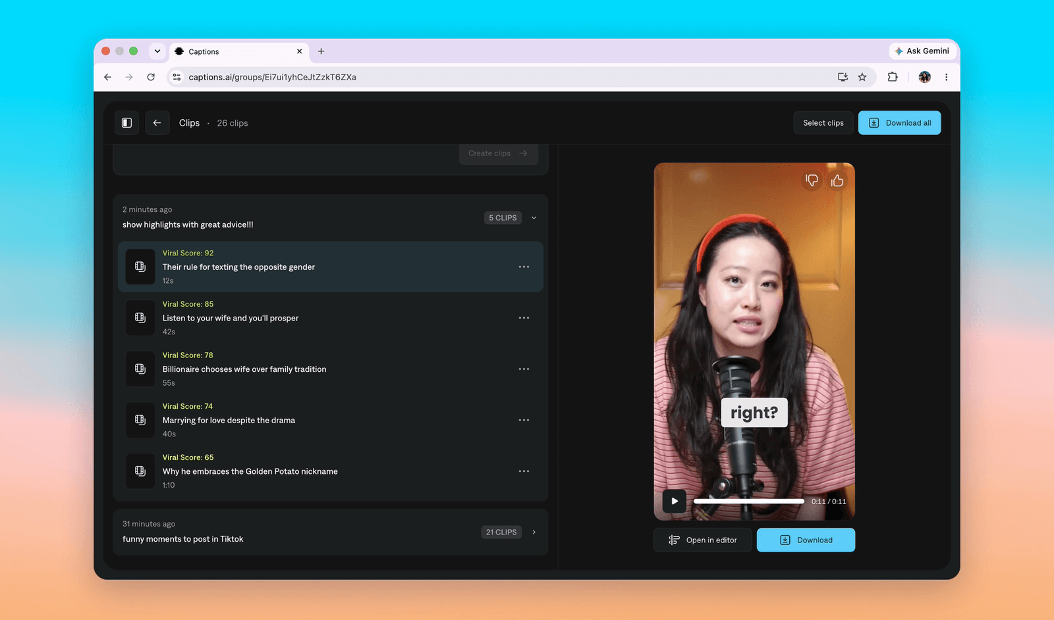Expand the 21 clips group chevron
Image resolution: width=1054 pixels, height=620 pixels.
(x=534, y=532)
